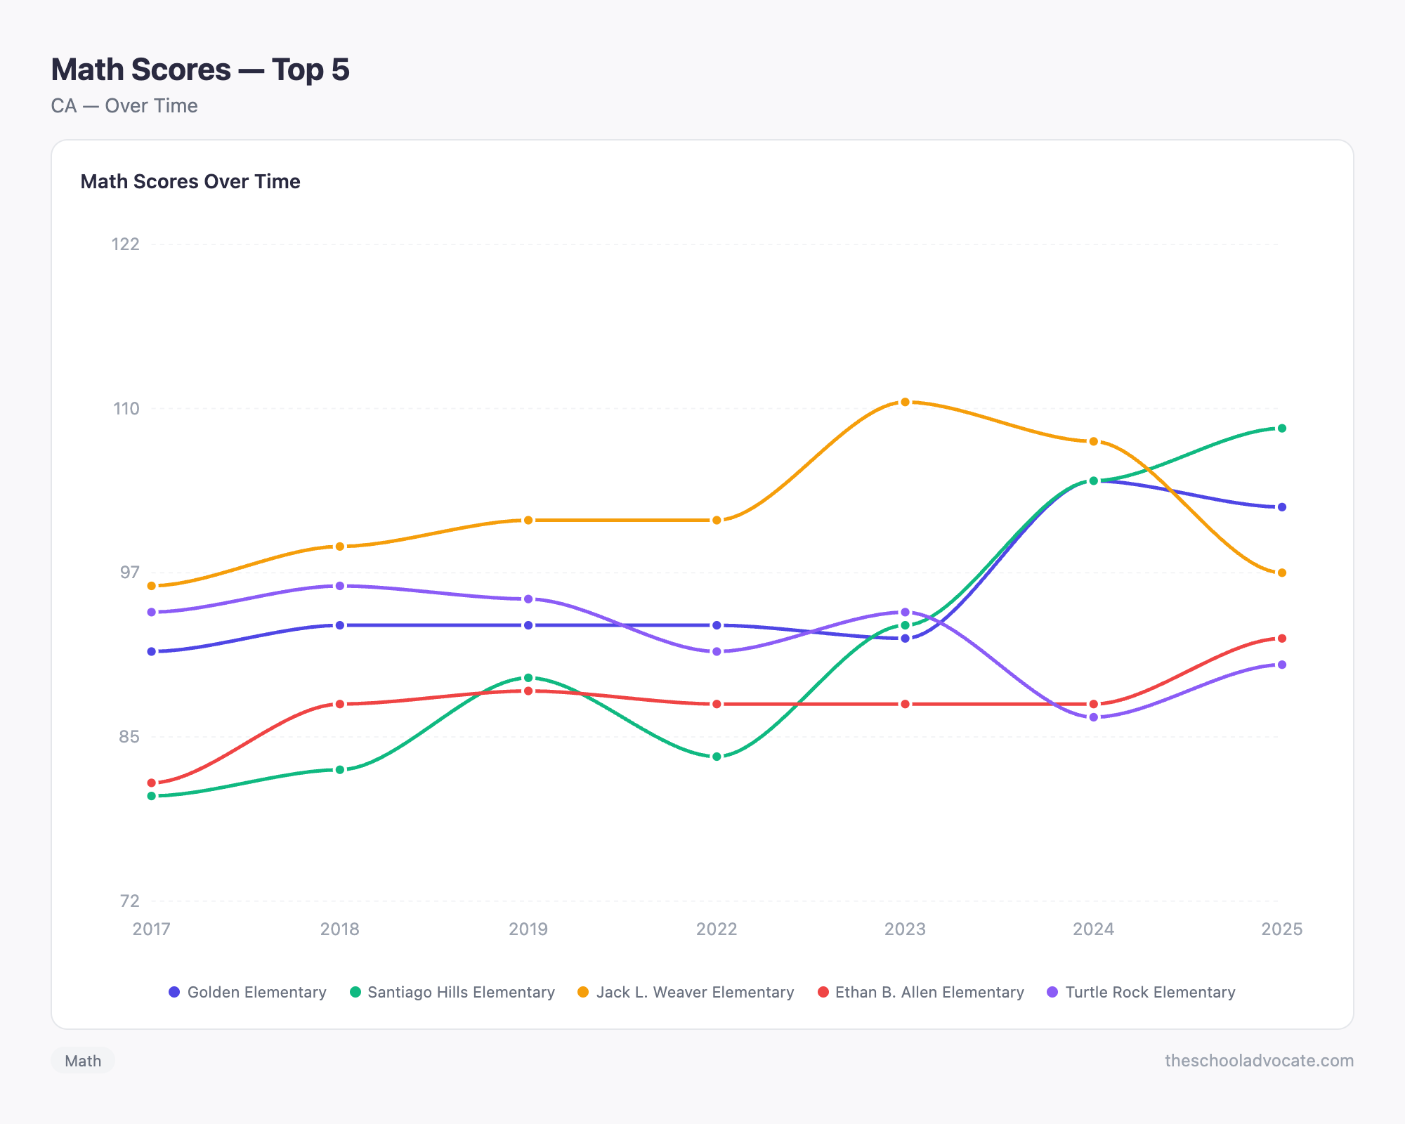Select Golden Elementary 2017 data point
The image size is (1405, 1124).
point(152,652)
